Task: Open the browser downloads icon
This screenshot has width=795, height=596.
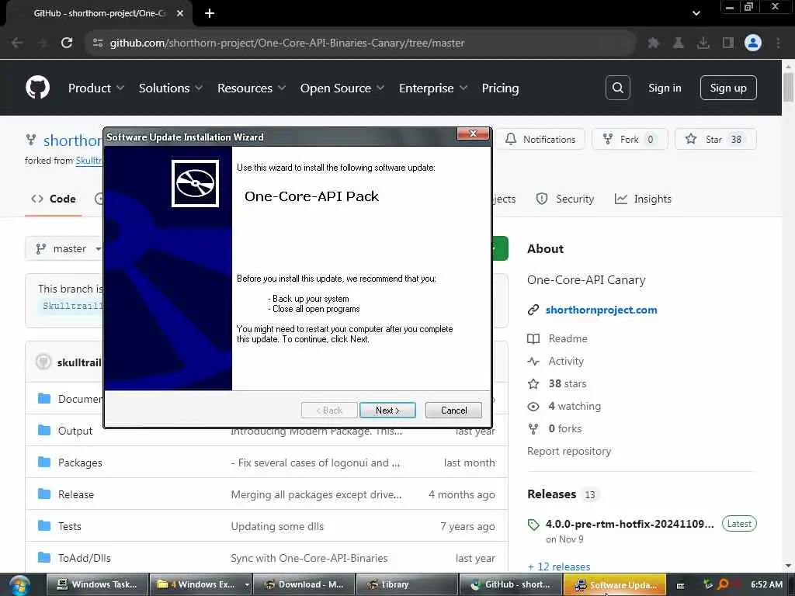Action: [703, 43]
